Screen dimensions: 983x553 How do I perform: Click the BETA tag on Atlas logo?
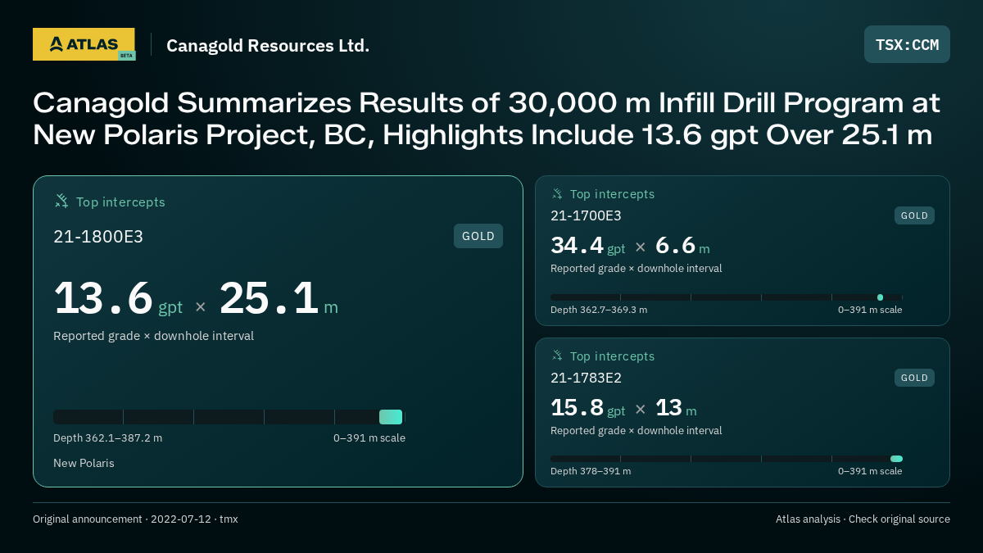coord(126,56)
